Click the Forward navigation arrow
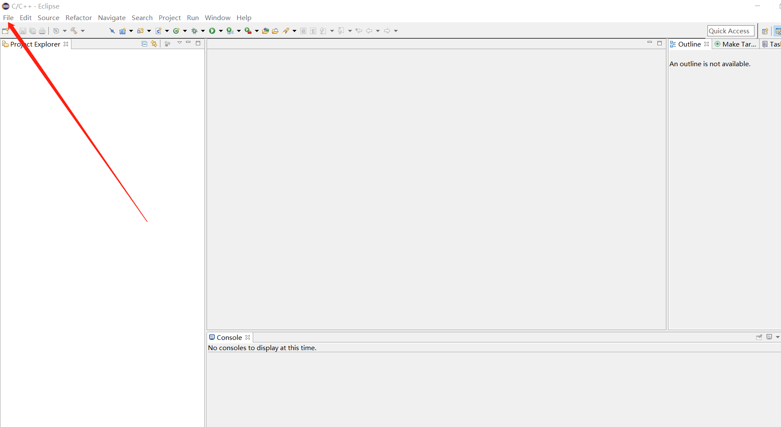Screen dimensions: 781x427 pyautogui.click(x=387, y=31)
